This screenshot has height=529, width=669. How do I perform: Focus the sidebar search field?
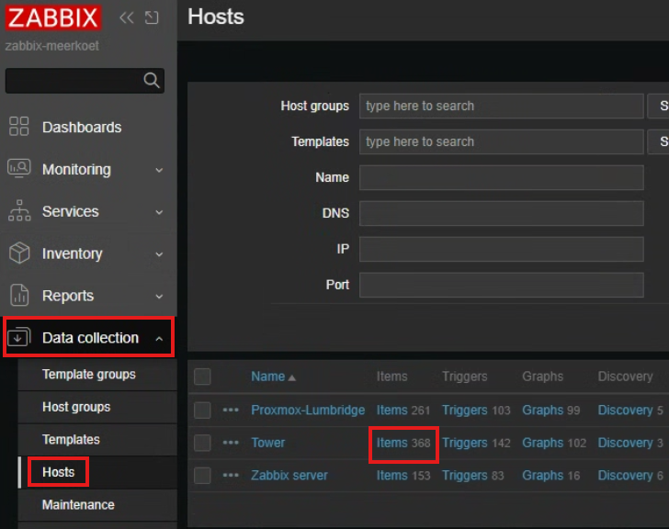[85, 81]
